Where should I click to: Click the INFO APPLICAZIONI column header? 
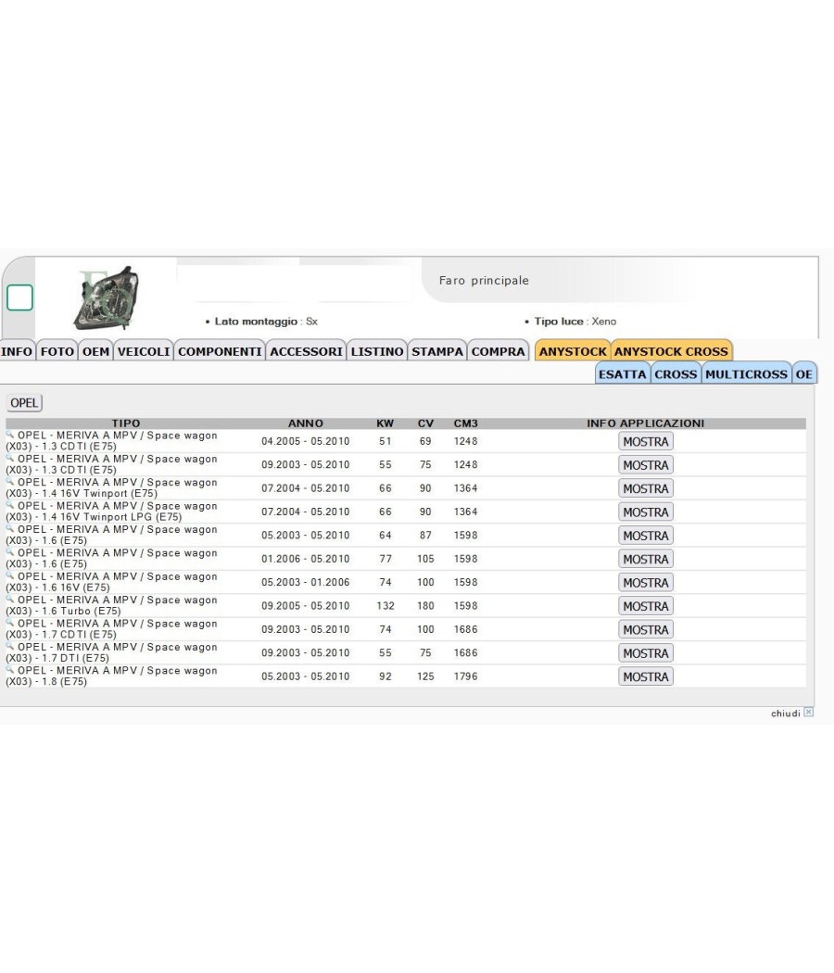(645, 423)
